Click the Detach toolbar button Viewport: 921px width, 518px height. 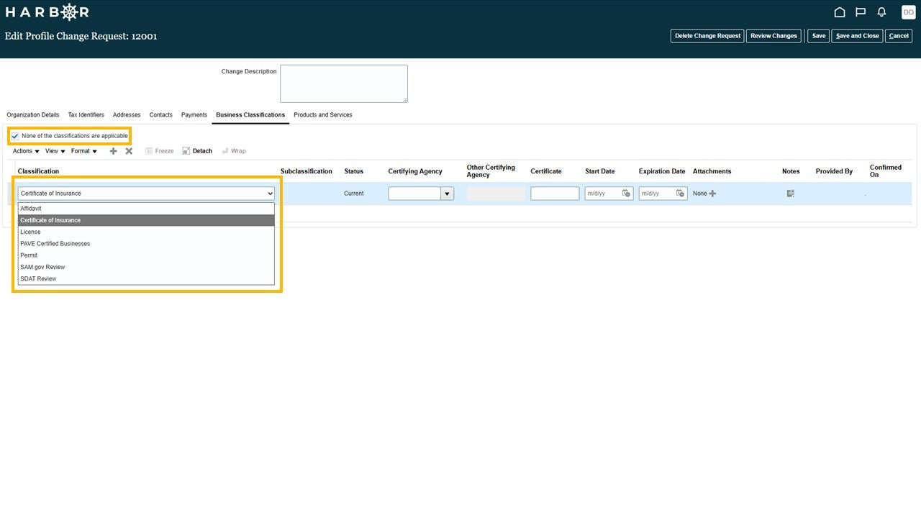[x=197, y=151]
